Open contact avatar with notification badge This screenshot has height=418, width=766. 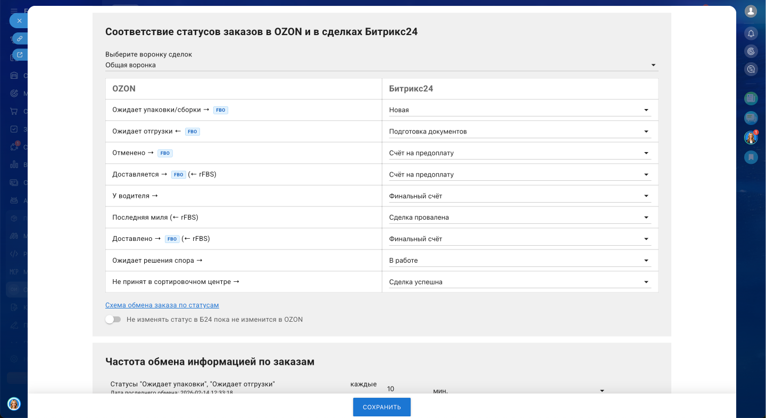(751, 138)
